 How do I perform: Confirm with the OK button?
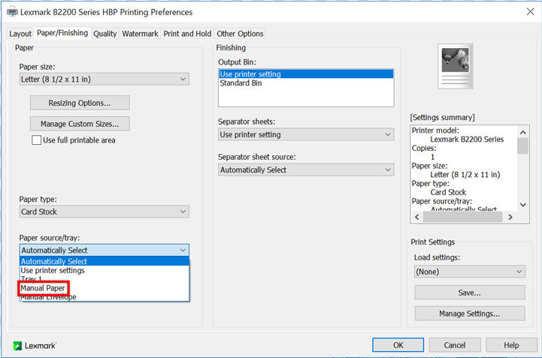tap(398, 345)
